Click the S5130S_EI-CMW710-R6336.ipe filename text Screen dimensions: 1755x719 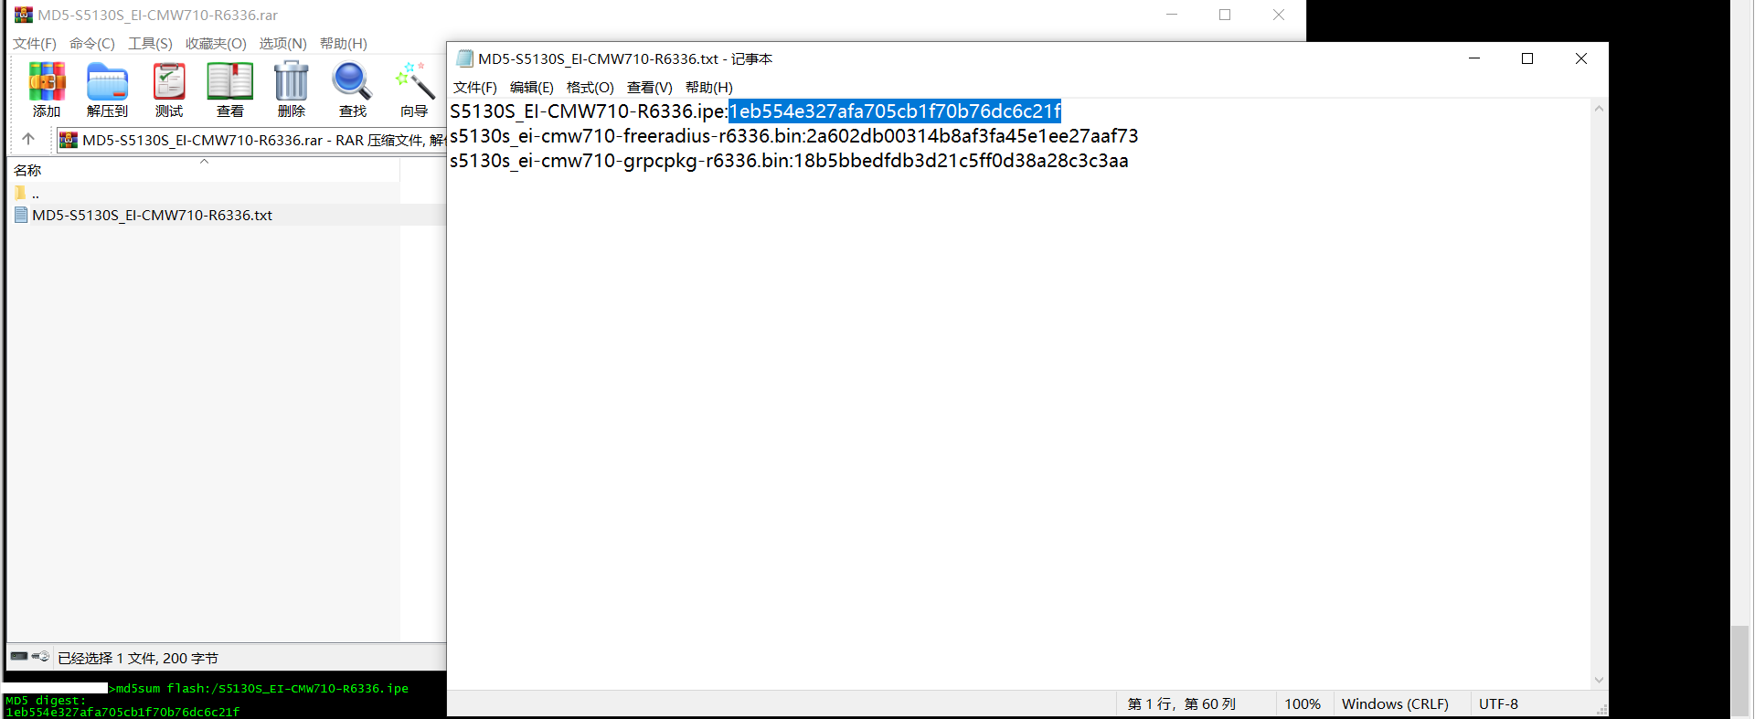point(588,111)
